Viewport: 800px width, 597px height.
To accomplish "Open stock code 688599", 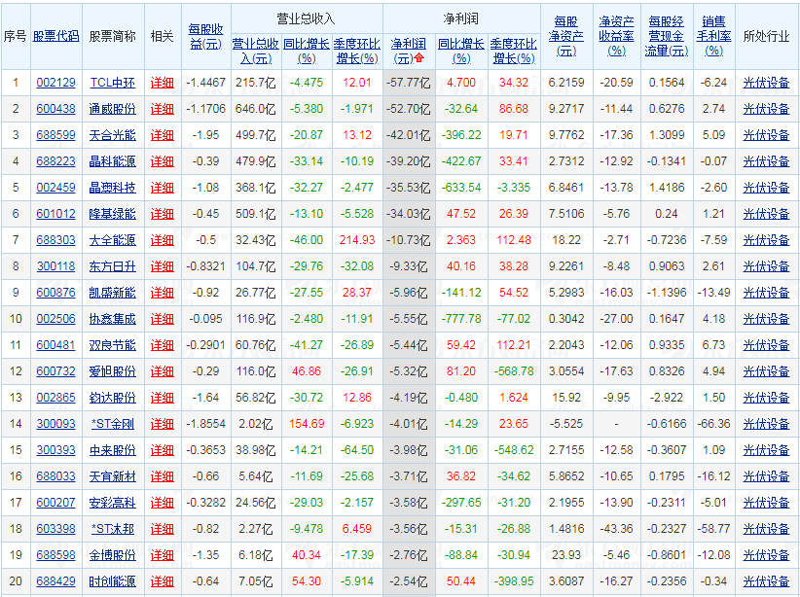I will click(x=55, y=135).
